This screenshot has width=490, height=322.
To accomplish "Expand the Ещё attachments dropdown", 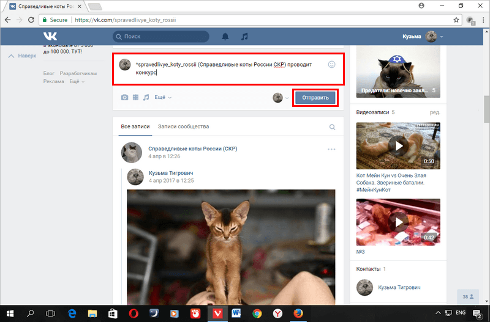I will click(163, 97).
